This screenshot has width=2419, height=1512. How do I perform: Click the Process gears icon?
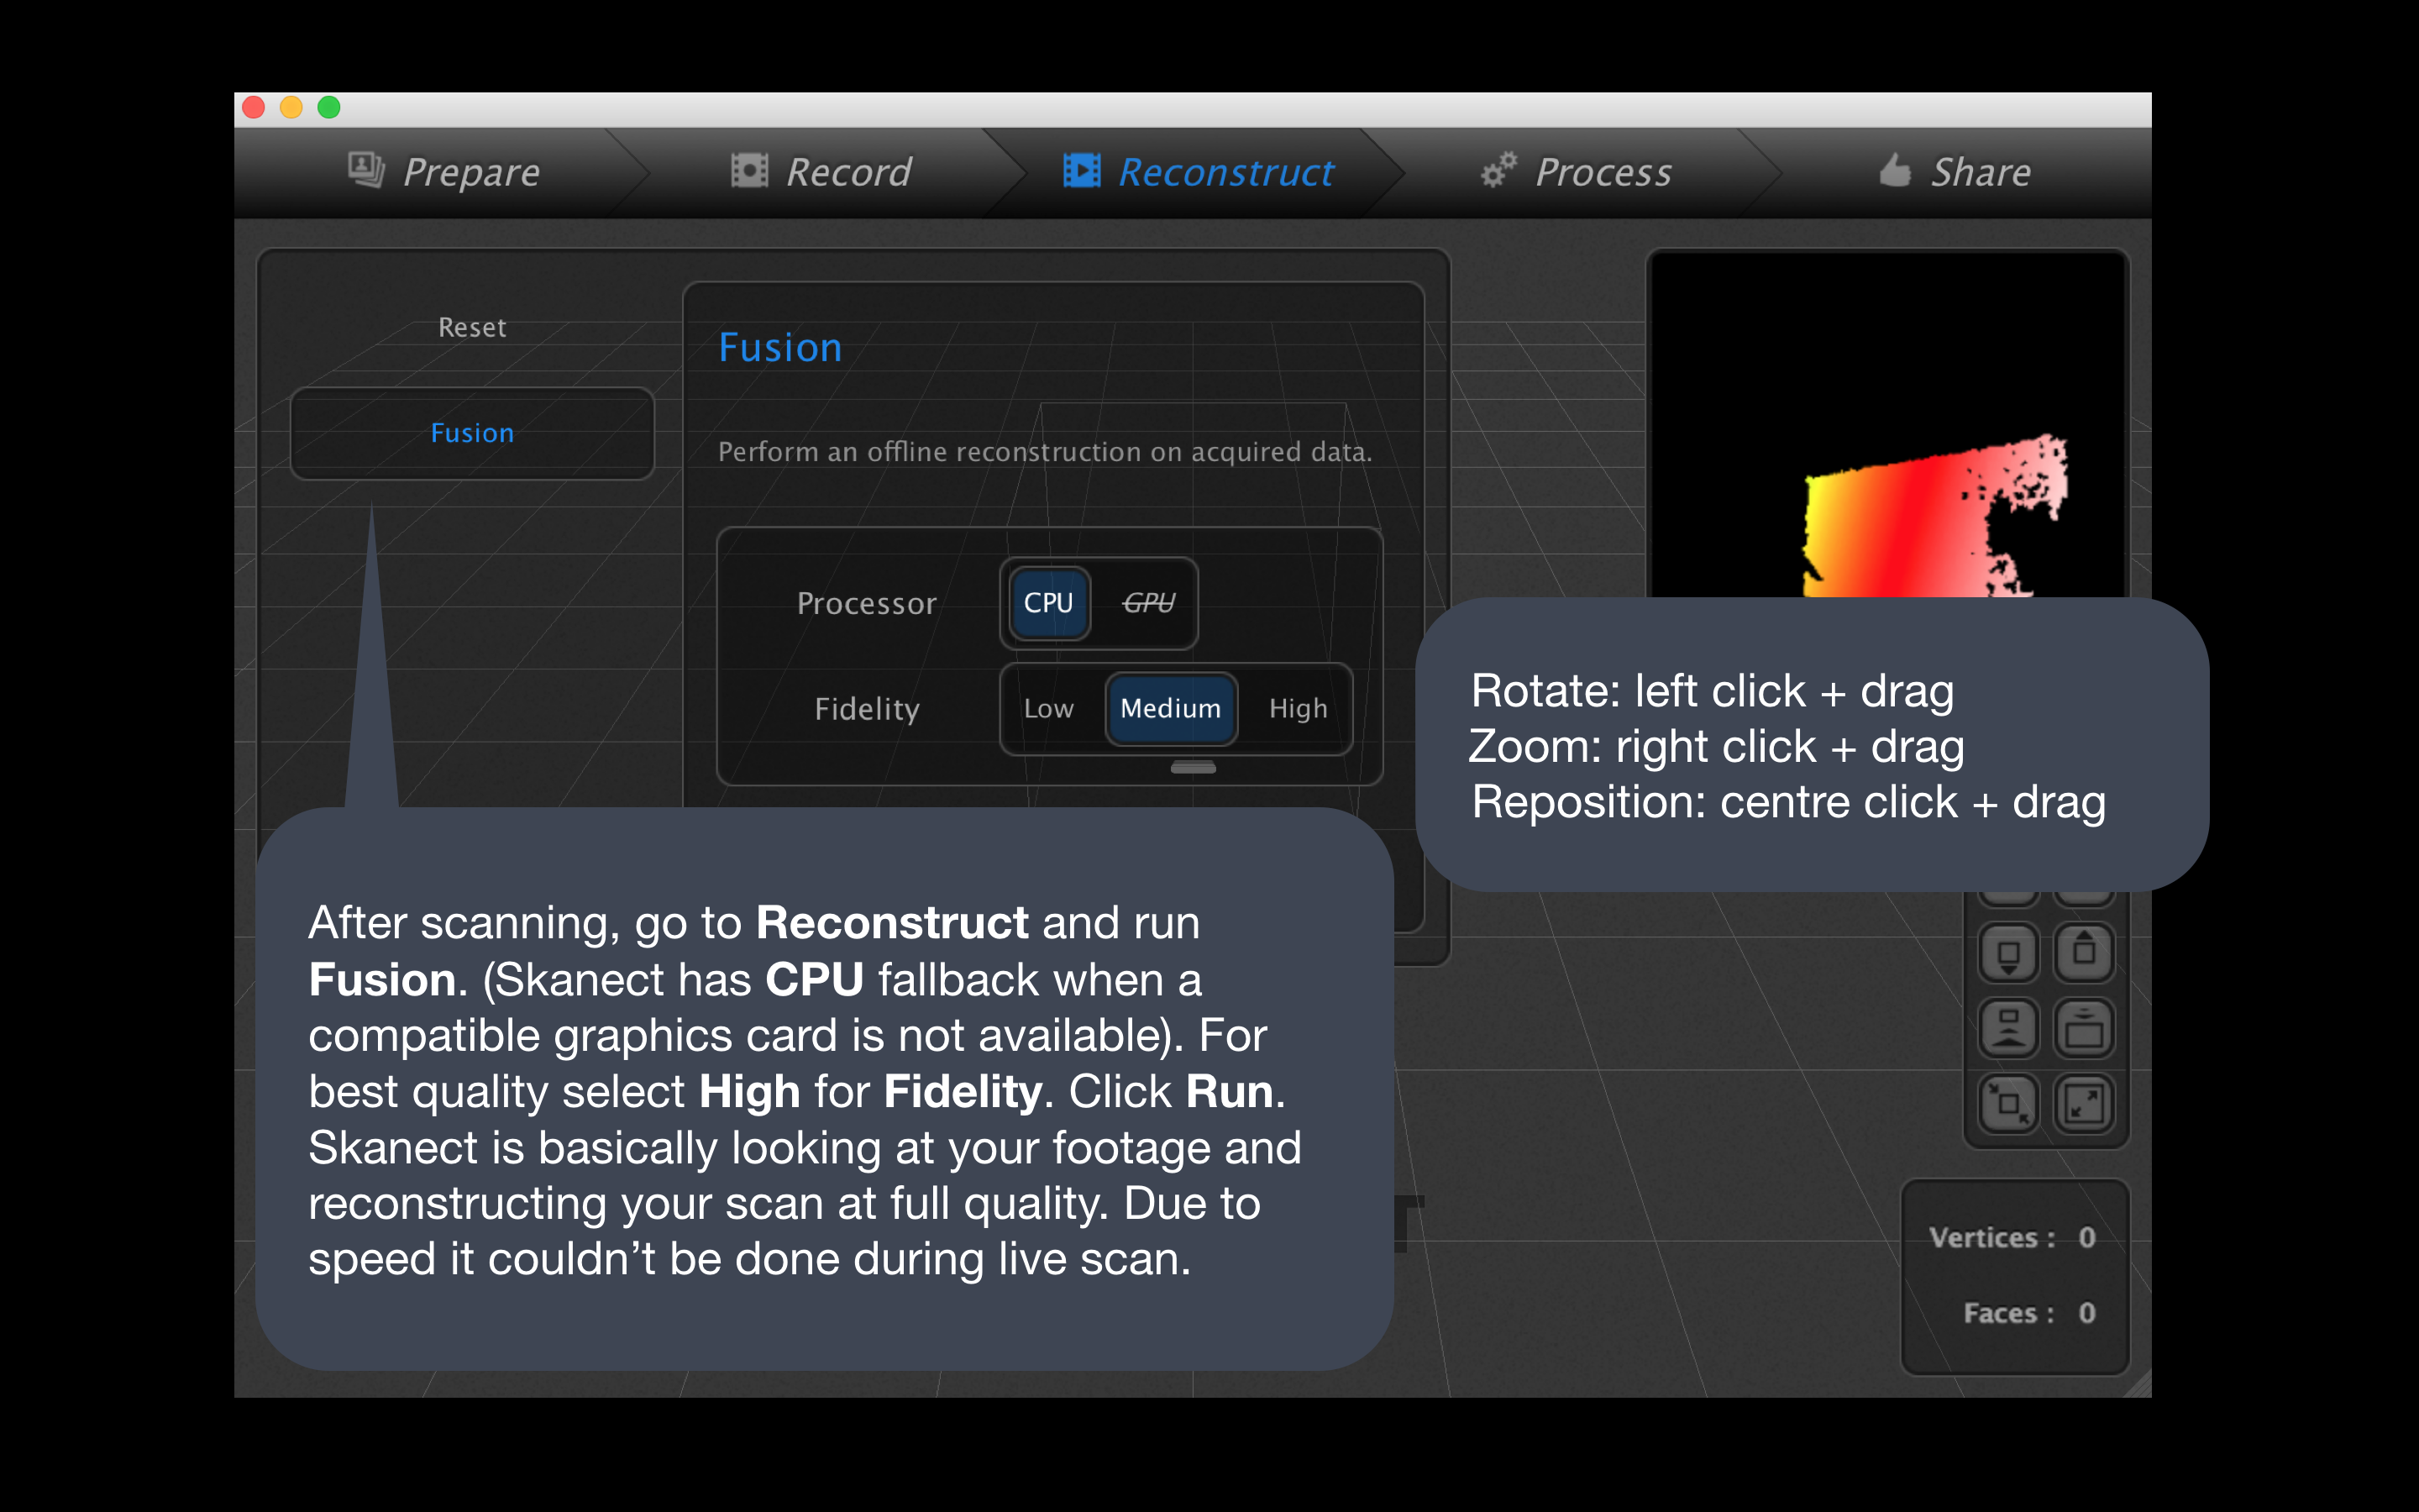(x=1498, y=171)
